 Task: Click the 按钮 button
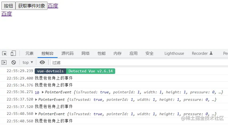pos(8,6)
